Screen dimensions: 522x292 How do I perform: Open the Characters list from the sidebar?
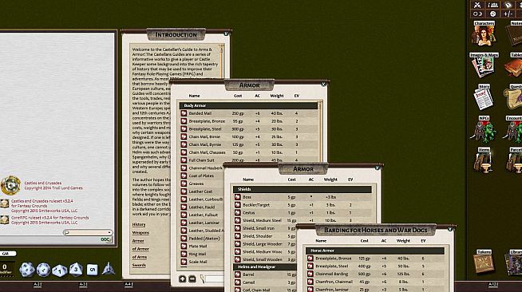click(x=484, y=34)
